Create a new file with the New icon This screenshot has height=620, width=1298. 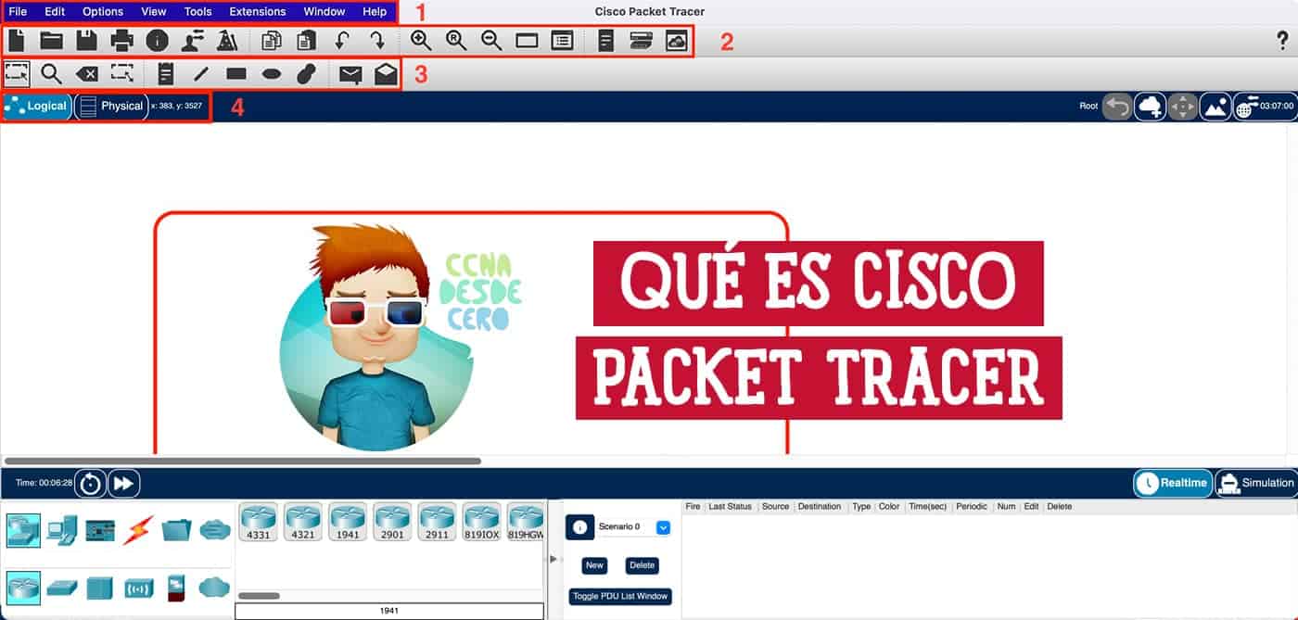16,40
